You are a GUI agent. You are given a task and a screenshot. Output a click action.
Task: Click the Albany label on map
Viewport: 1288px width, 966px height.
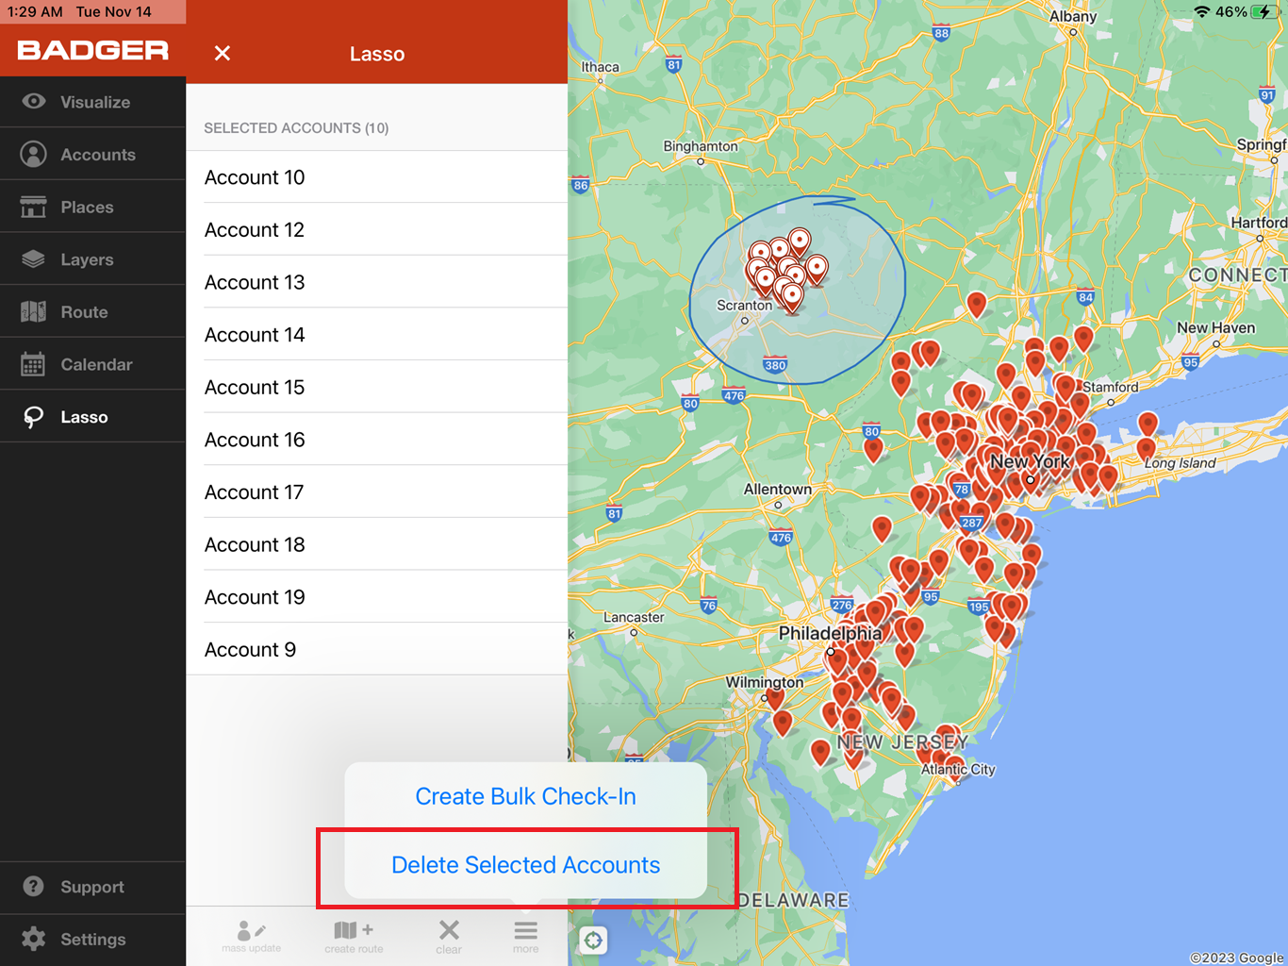pyautogui.click(x=1073, y=16)
